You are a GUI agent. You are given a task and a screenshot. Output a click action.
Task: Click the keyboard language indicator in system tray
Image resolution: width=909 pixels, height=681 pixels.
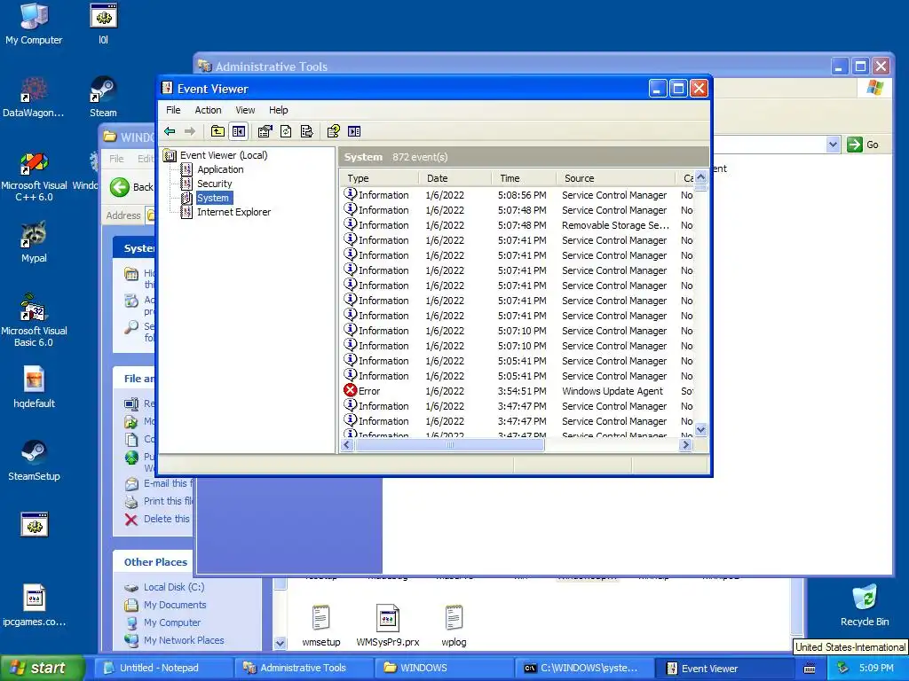coord(810,669)
